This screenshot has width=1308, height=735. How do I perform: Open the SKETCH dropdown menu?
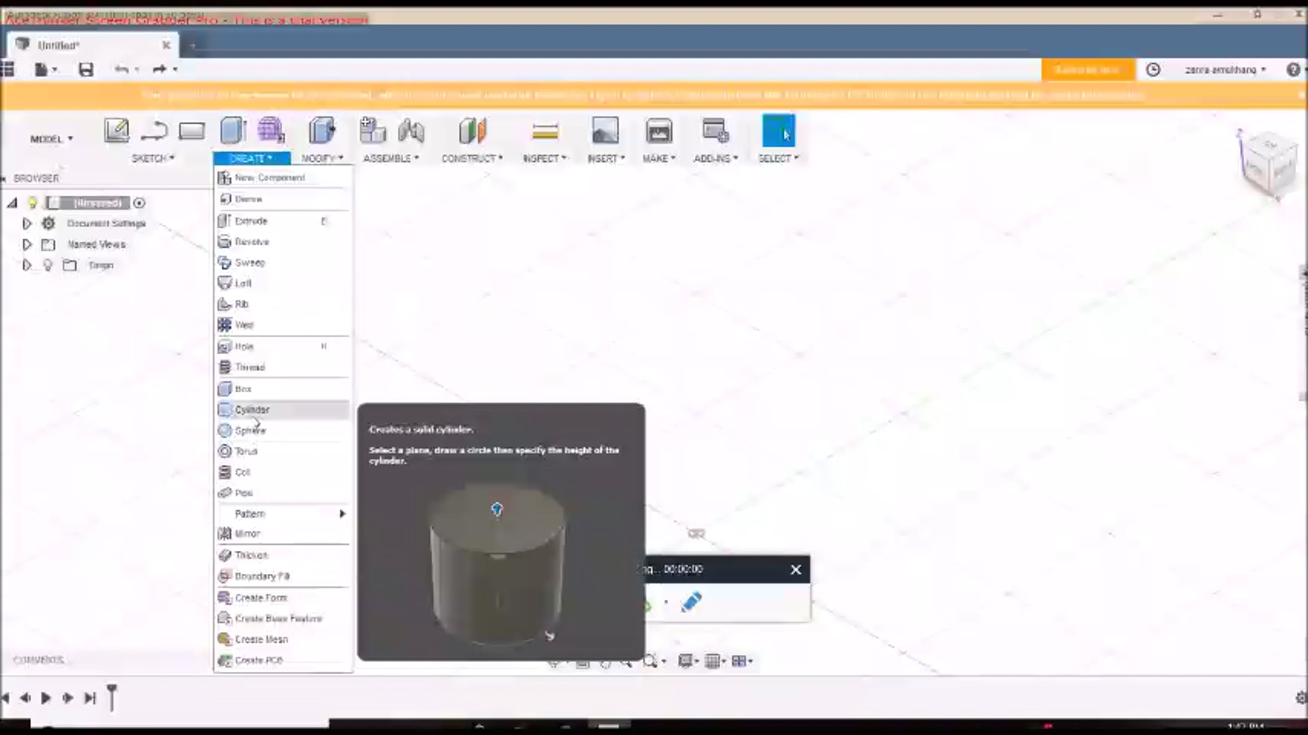pos(153,158)
